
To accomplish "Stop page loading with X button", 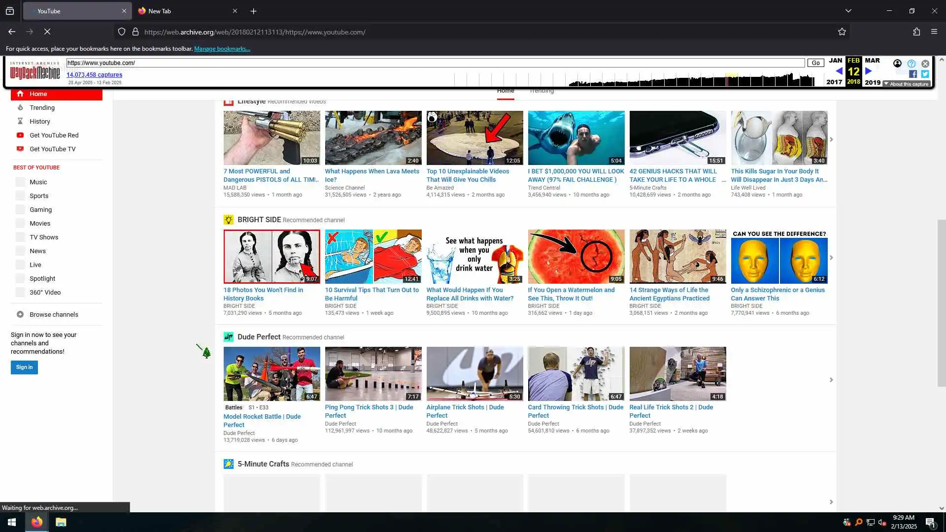I will 47,32.
